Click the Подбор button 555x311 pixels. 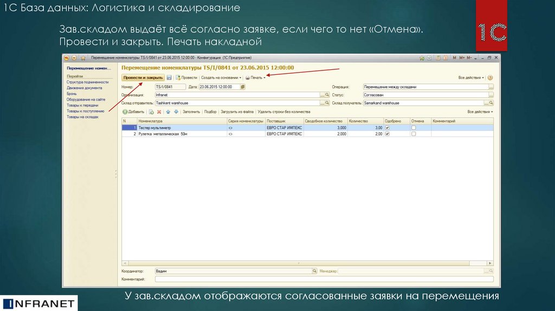click(210, 112)
